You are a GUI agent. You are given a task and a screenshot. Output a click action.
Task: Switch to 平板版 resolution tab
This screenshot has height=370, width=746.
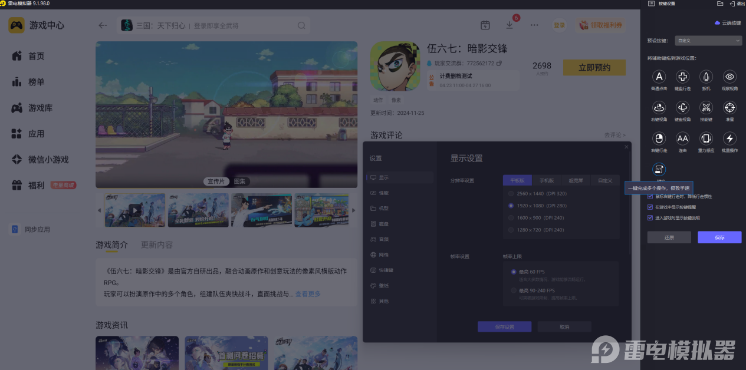(x=517, y=180)
